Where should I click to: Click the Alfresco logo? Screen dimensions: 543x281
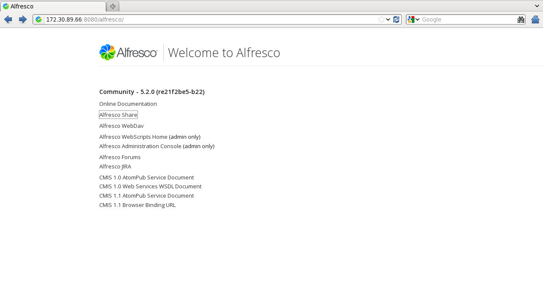point(129,52)
